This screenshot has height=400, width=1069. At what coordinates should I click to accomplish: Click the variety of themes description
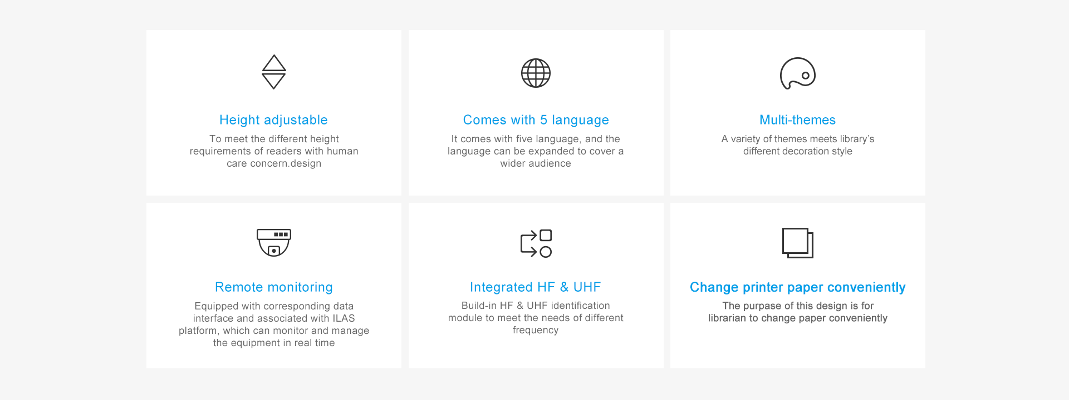pyautogui.click(x=797, y=145)
